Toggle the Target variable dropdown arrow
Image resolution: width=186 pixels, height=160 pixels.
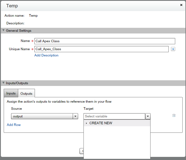coord(148,116)
